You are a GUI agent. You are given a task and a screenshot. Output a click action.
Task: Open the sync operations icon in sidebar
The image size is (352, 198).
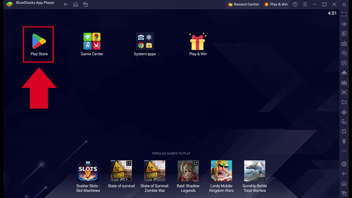coord(344,63)
